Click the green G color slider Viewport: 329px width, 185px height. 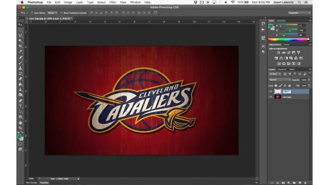[288, 30]
